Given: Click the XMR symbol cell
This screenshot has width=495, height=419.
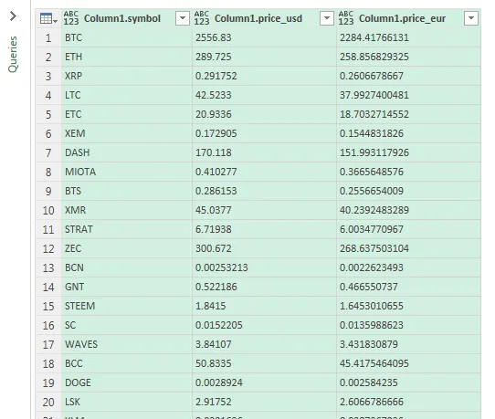Looking at the screenshot, I should [x=127, y=210].
